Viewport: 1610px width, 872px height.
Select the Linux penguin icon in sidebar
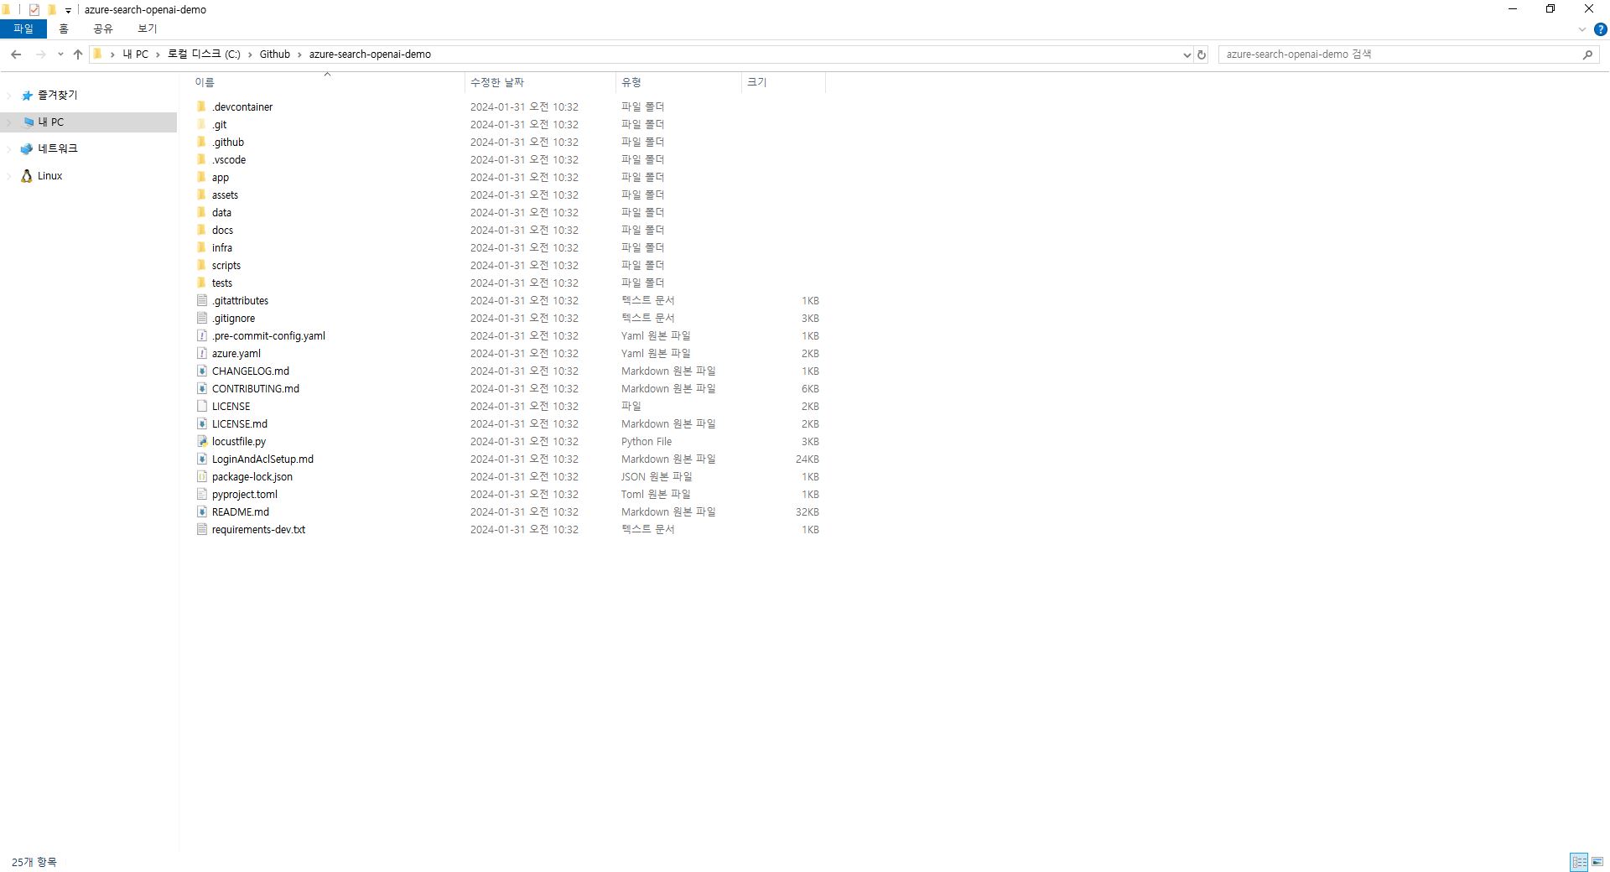pos(27,176)
